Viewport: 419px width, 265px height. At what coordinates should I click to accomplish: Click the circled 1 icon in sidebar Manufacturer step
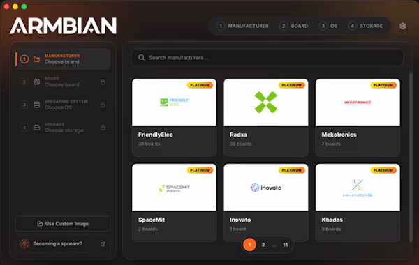[x=24, y=59]
